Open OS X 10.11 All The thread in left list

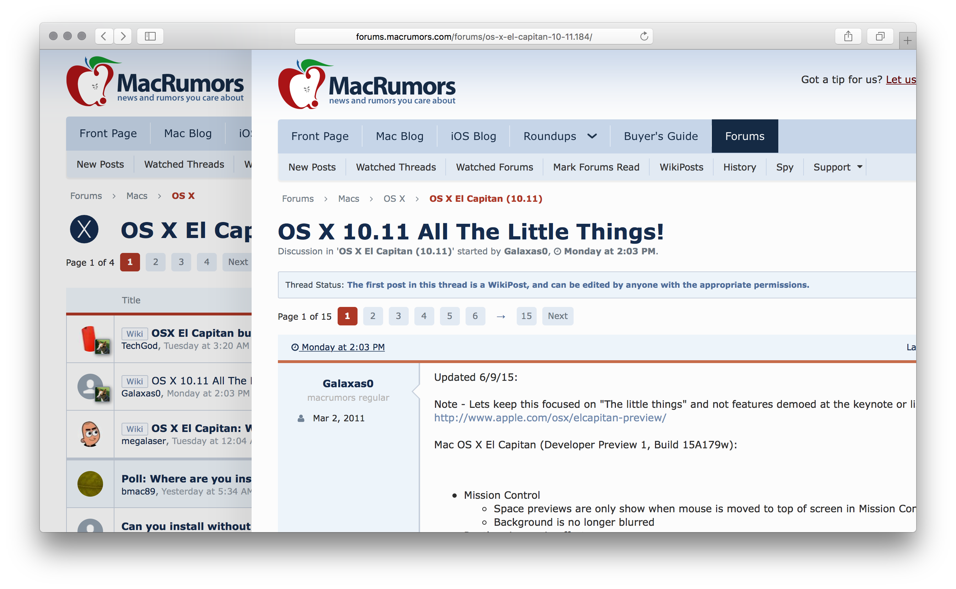click(x=201, y=381)
